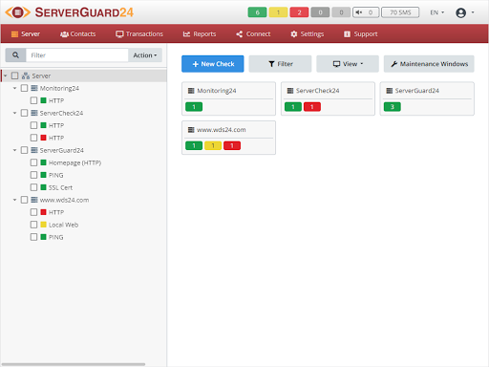The width and height of the screenshot is (489, 367).
Task: Click the New Check button
Action: (213, 64)
